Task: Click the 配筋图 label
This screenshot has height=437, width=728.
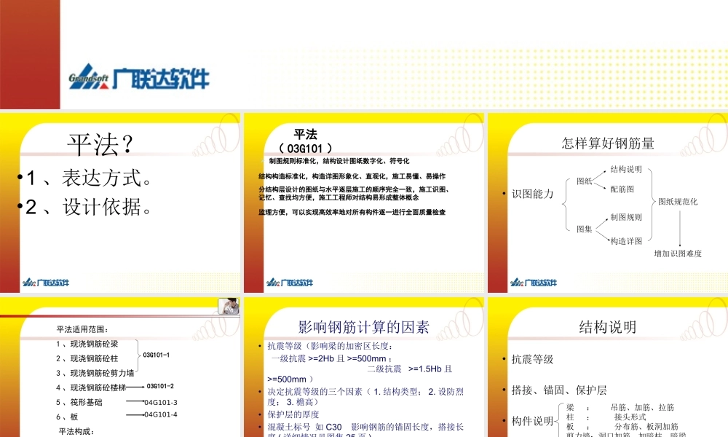Action: (622, 189)
